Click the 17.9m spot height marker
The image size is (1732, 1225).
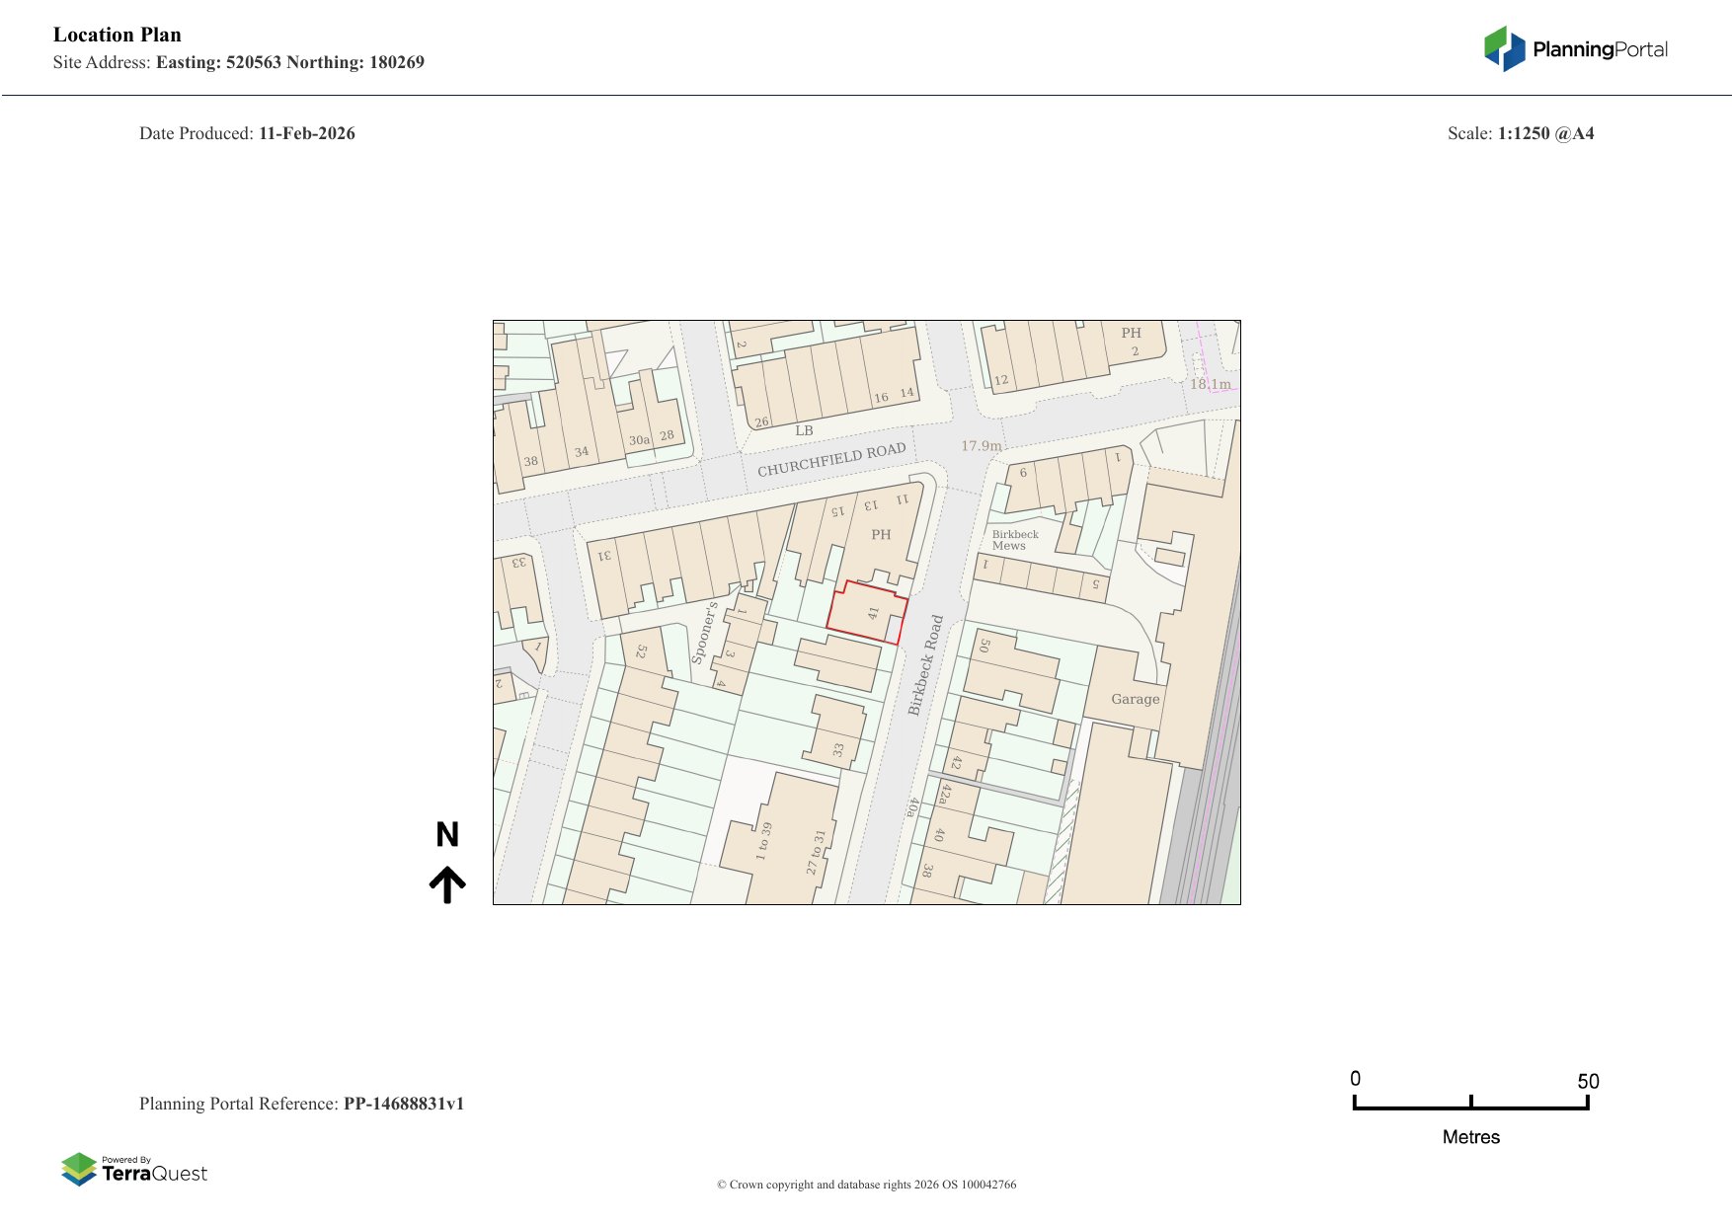click(981, 446)
